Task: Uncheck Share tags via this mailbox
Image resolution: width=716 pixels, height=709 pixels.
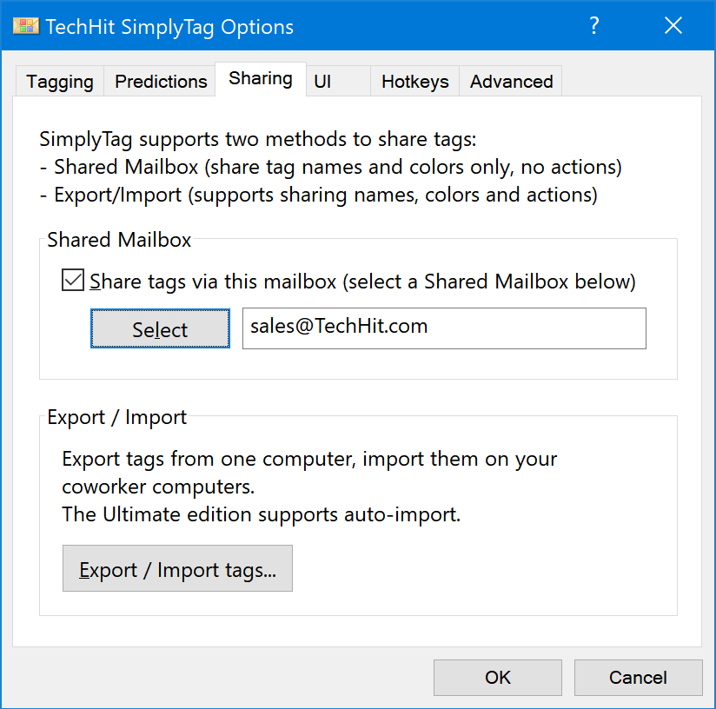Action: [73, 281]
